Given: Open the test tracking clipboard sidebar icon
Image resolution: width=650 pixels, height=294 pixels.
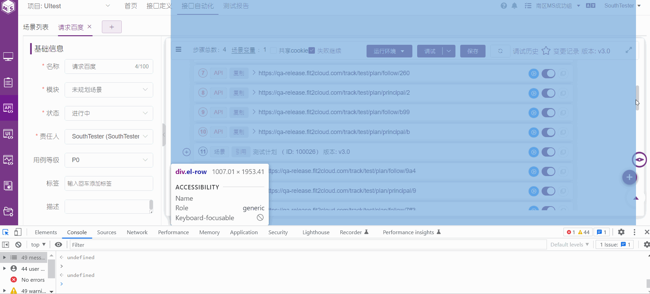Looking at the screenshot, I should click(x=8, y=82).
